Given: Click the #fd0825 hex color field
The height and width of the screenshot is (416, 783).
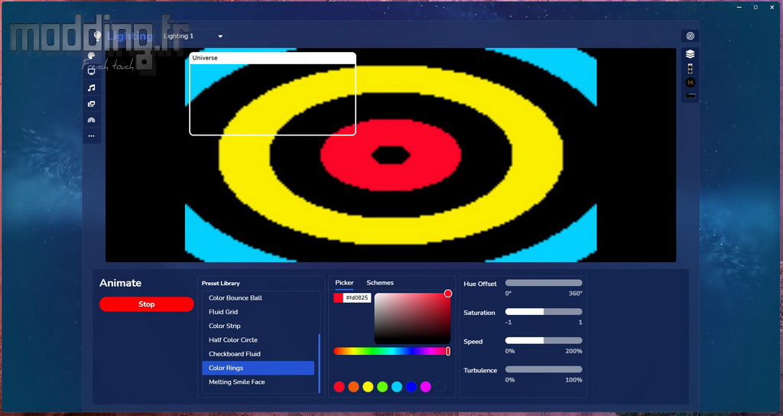Looking at the screenshot, I should point(357,297).
